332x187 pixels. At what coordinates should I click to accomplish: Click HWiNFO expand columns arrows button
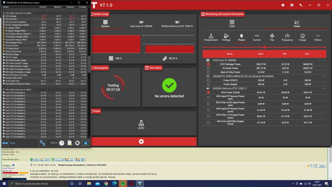[x=5, y=143]
